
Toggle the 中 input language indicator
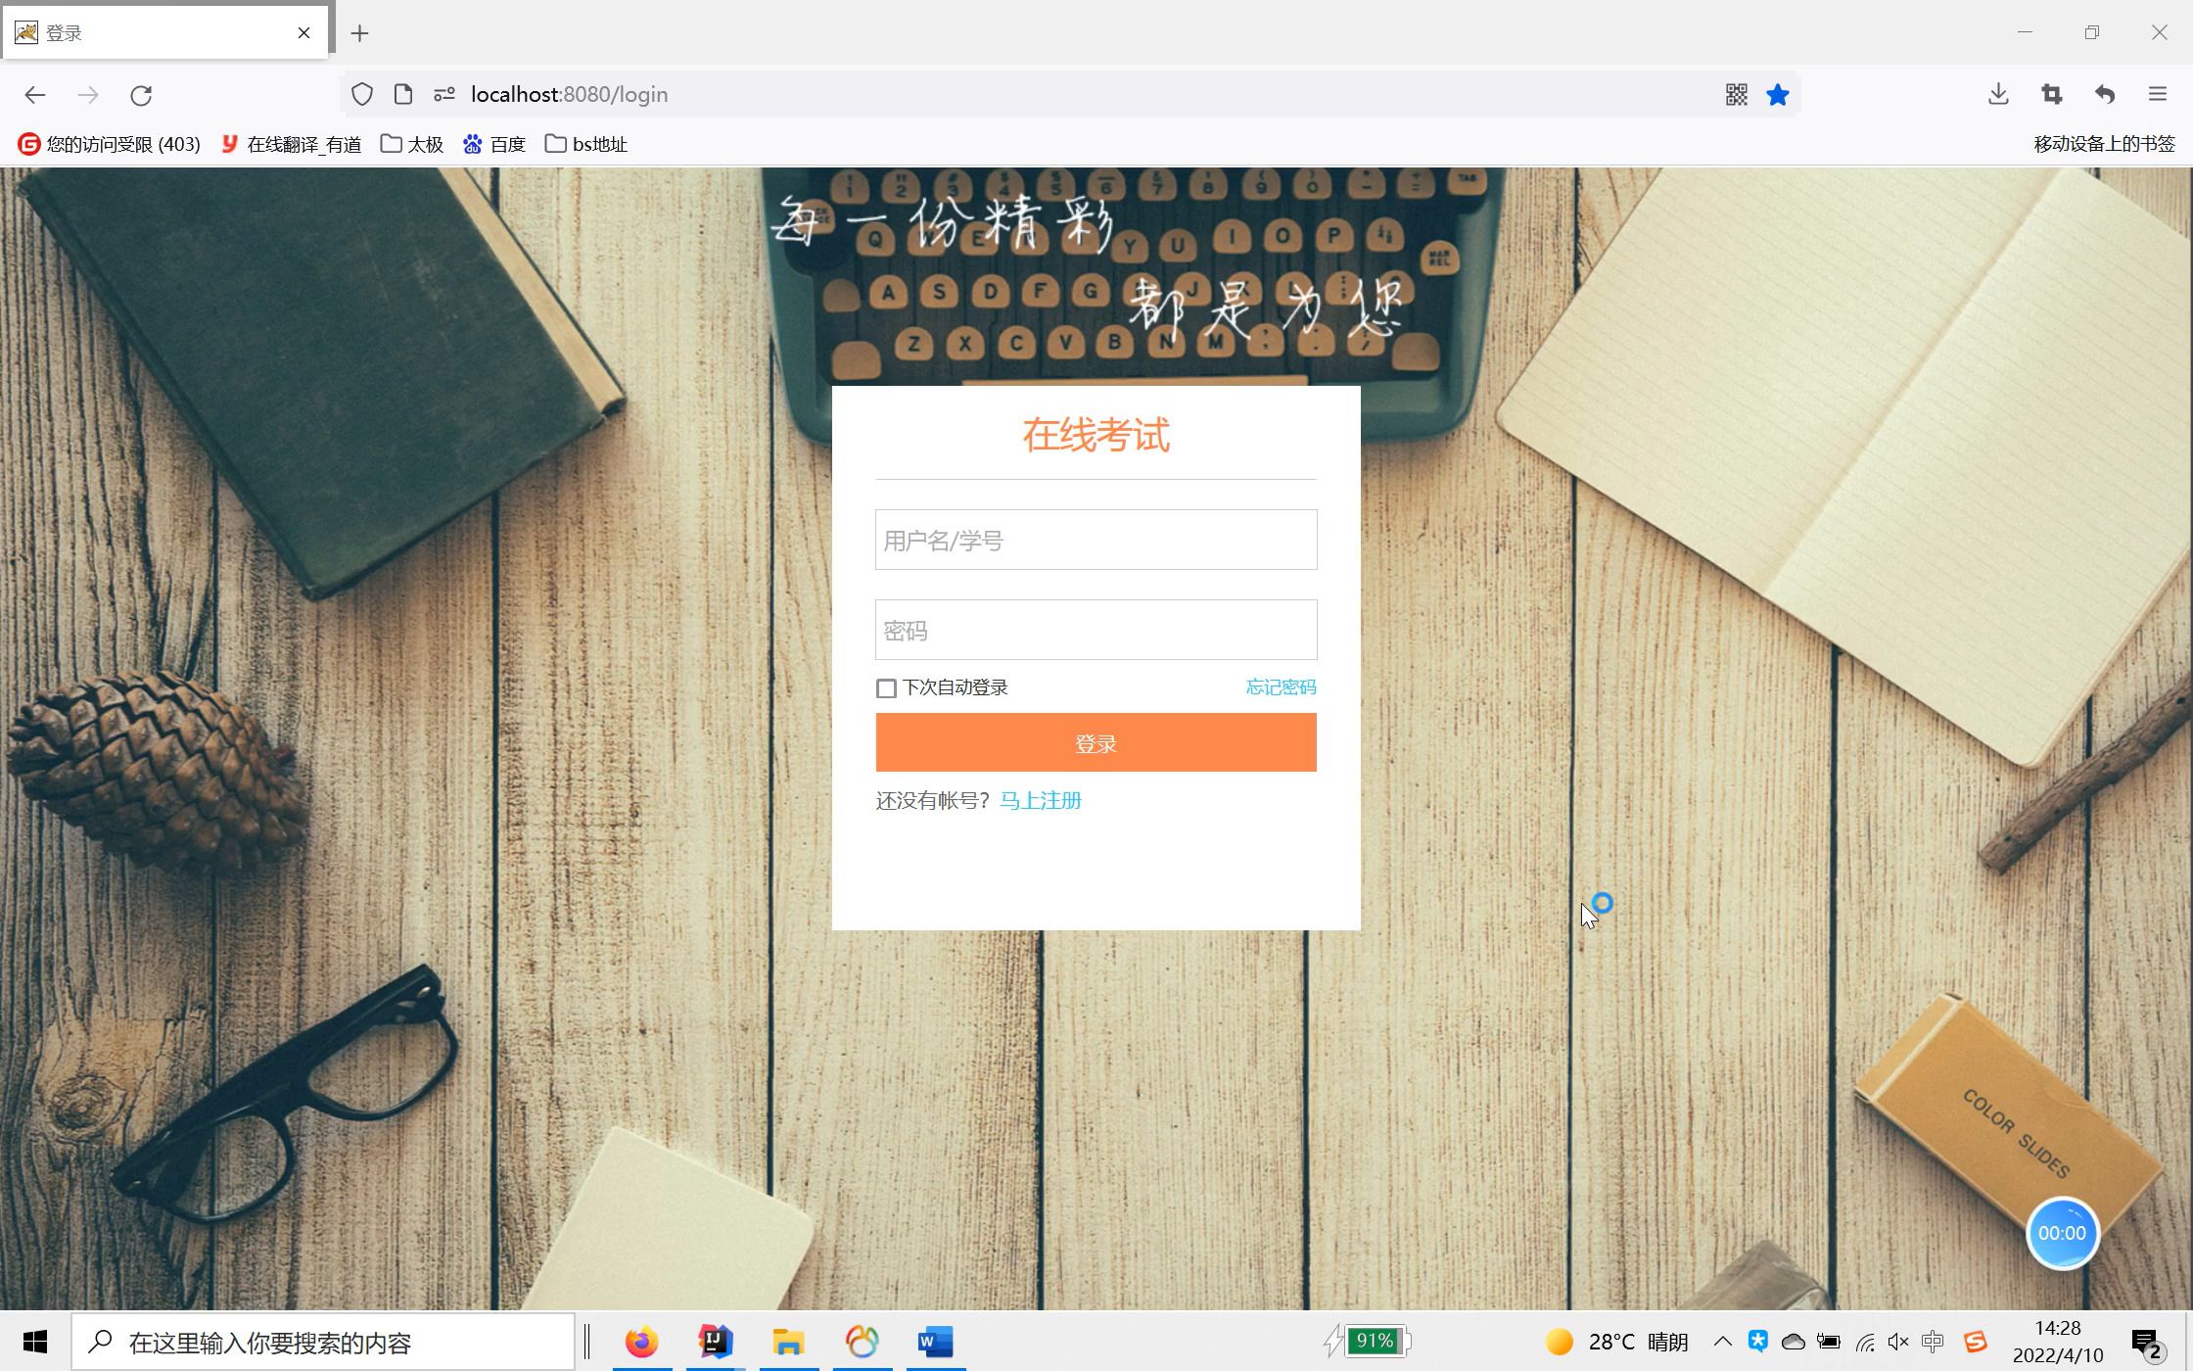pyautogui.click(x=1933, y=1342)
